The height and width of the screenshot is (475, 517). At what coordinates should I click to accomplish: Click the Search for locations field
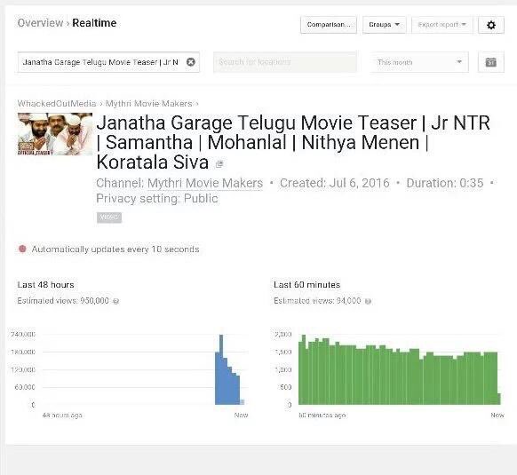coord(285,62)
